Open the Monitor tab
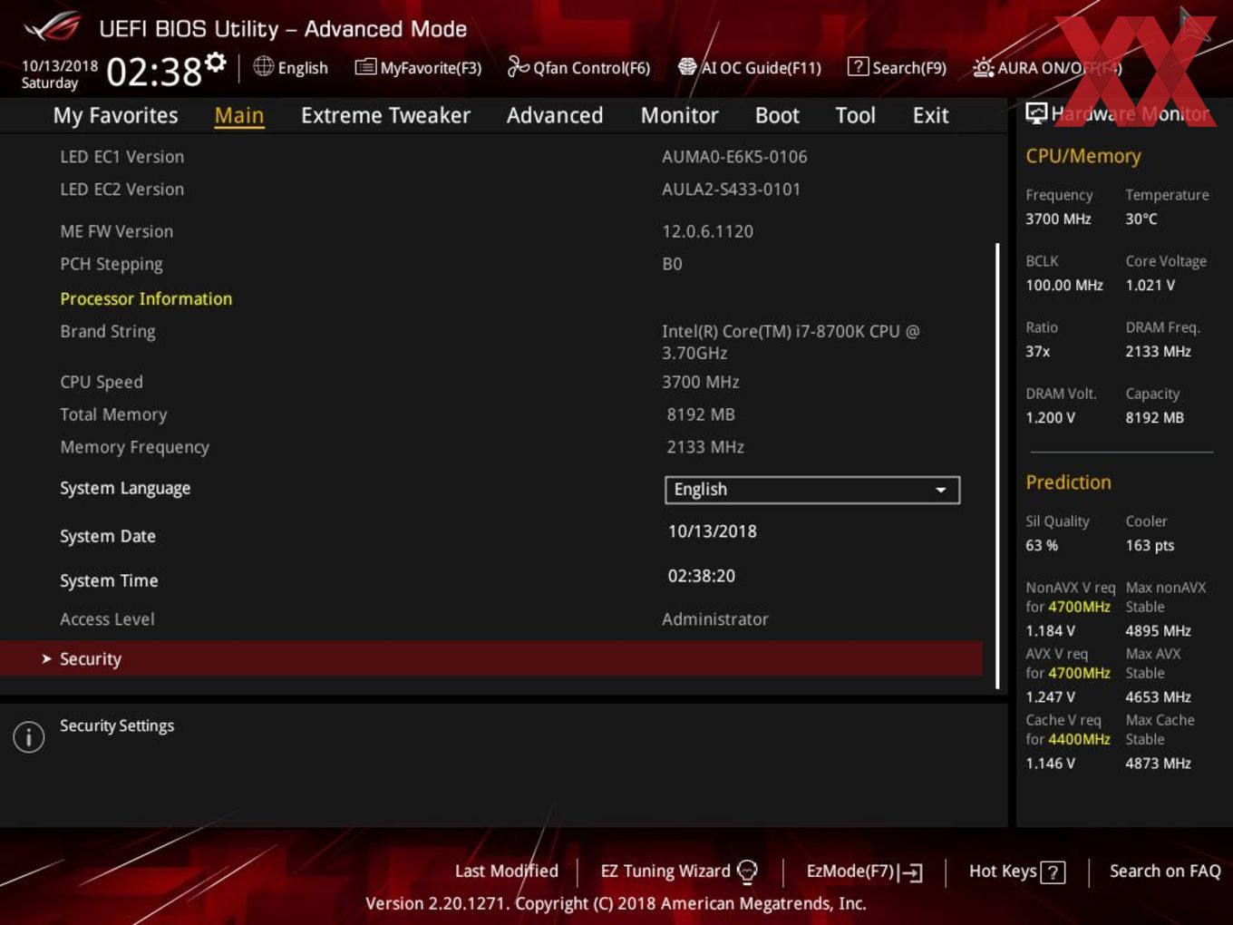1233x925 pixels. 679,115
